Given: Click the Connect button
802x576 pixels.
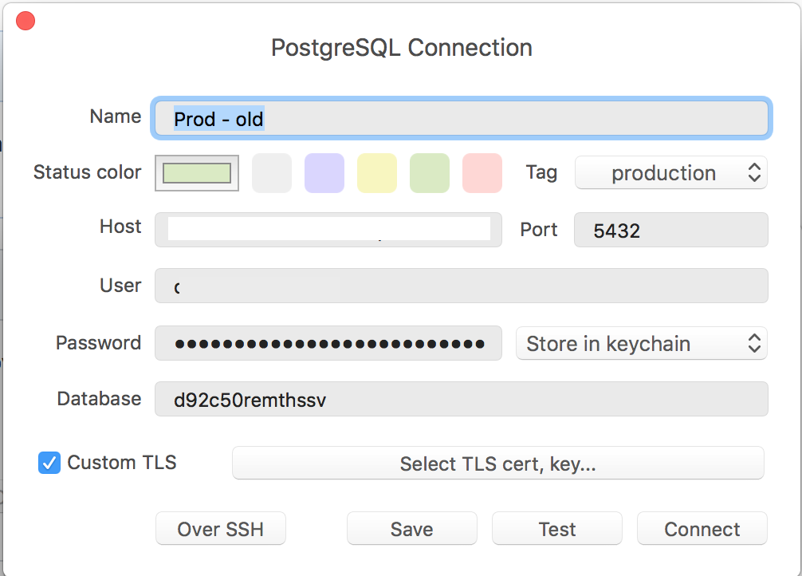Looking at the screenshot, I should [702, 528].
